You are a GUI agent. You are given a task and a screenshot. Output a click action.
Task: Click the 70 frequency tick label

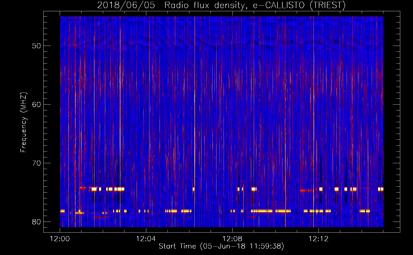pos(37,163)
